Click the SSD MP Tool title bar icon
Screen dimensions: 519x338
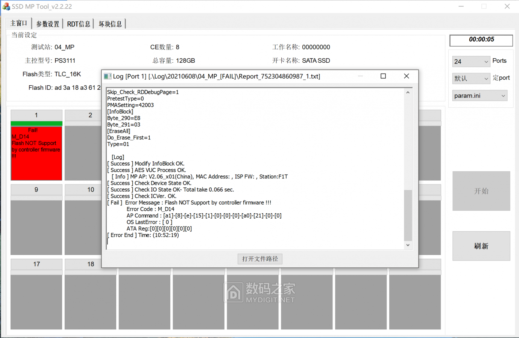pyautogui.click(x=6, y=6)
